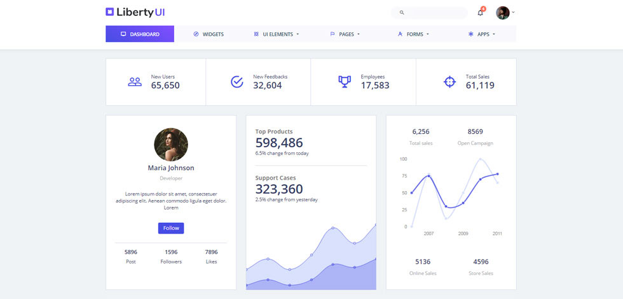Focus the header search field
Viewport: 623px width, 299px height.
point(429,13)
